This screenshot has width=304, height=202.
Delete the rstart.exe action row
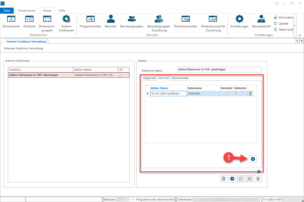250,93
